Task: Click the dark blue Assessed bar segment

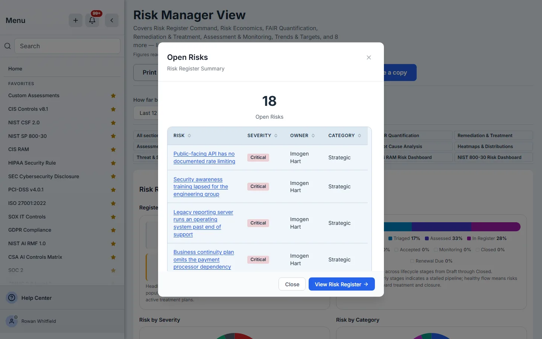Action: [x=442, y=227]
